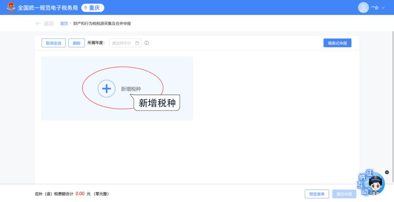Screen dimensions: 394x202
Task: Minimize the 征纳互动 floating widget
Action: (x=387, y=172)
